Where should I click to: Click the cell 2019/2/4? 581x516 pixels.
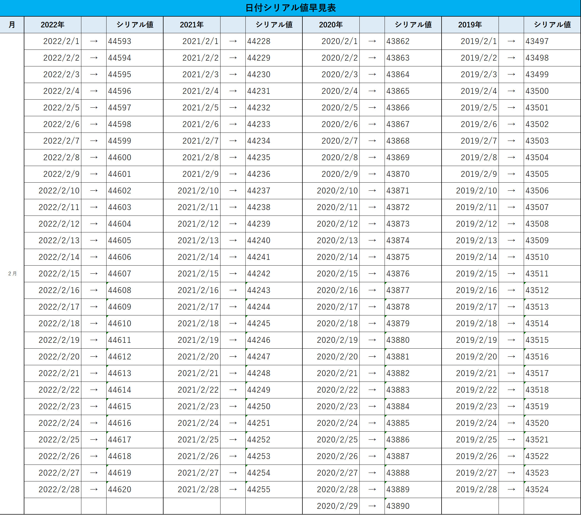coord(470,91)
